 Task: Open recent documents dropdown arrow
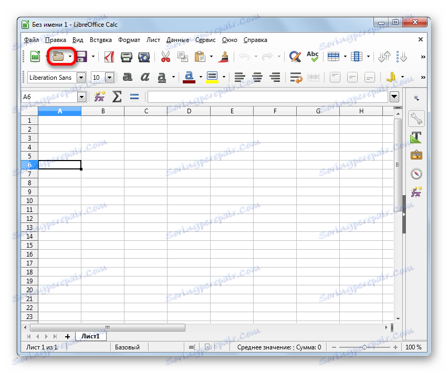click(70, 57)
